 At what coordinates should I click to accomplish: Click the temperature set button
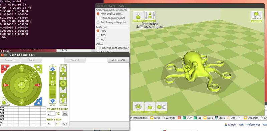65,114
